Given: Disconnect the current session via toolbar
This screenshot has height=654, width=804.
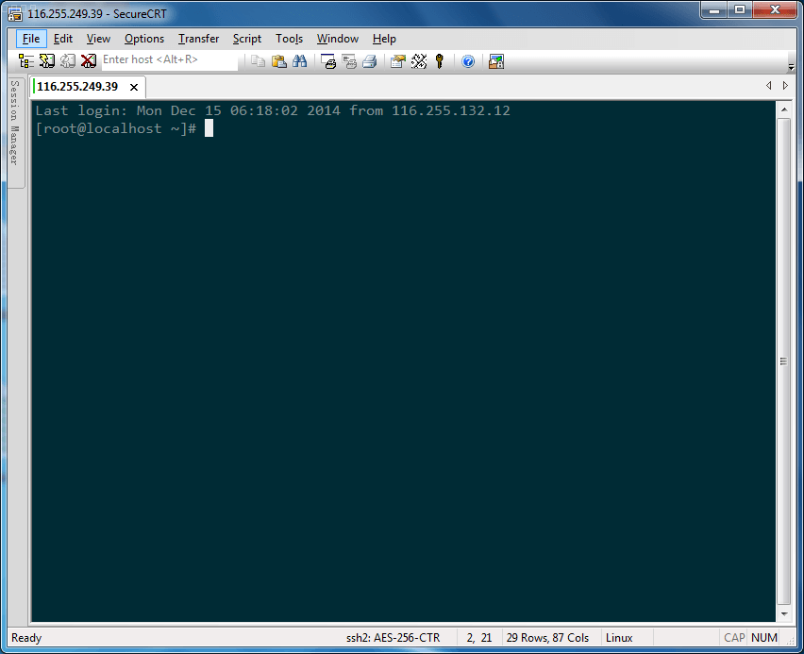Looking at the screenshot, I should coord(89,60).
